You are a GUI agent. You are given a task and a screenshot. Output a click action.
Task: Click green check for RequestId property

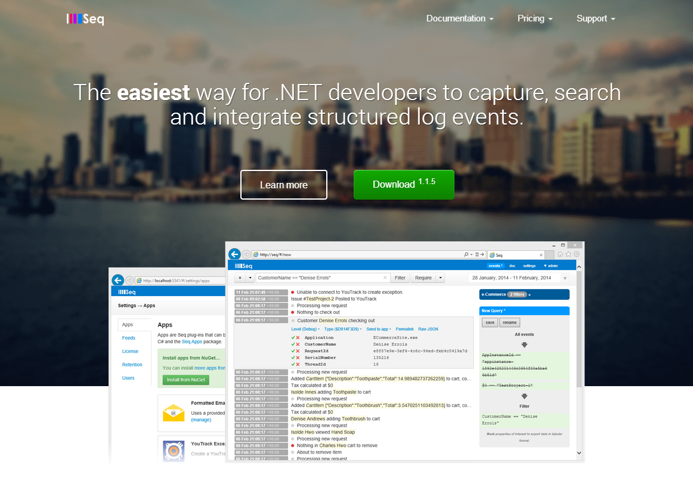pyautogui.click(x=293, y=351)
